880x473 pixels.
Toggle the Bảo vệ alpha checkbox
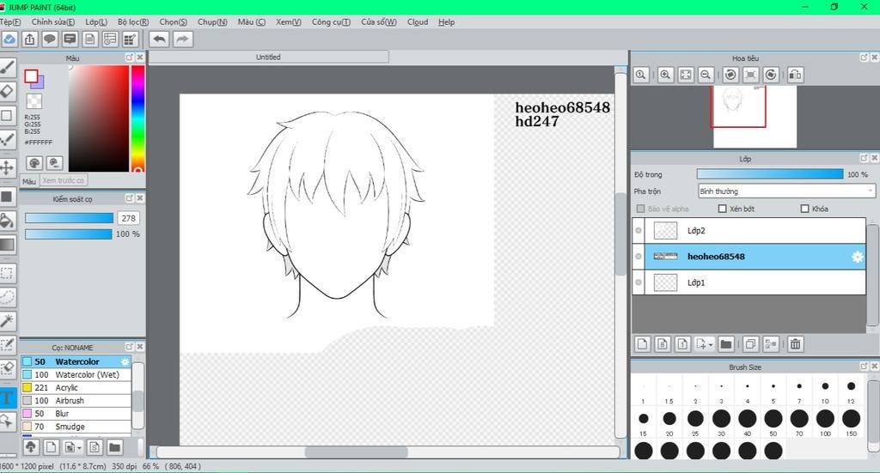(640, 209)
